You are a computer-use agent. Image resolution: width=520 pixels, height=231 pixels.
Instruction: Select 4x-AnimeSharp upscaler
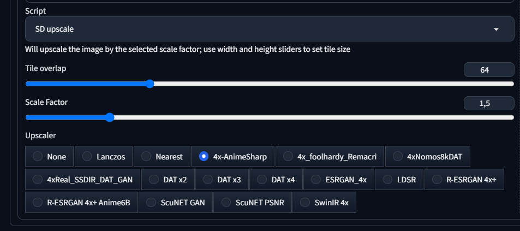[x=233, y=156]
